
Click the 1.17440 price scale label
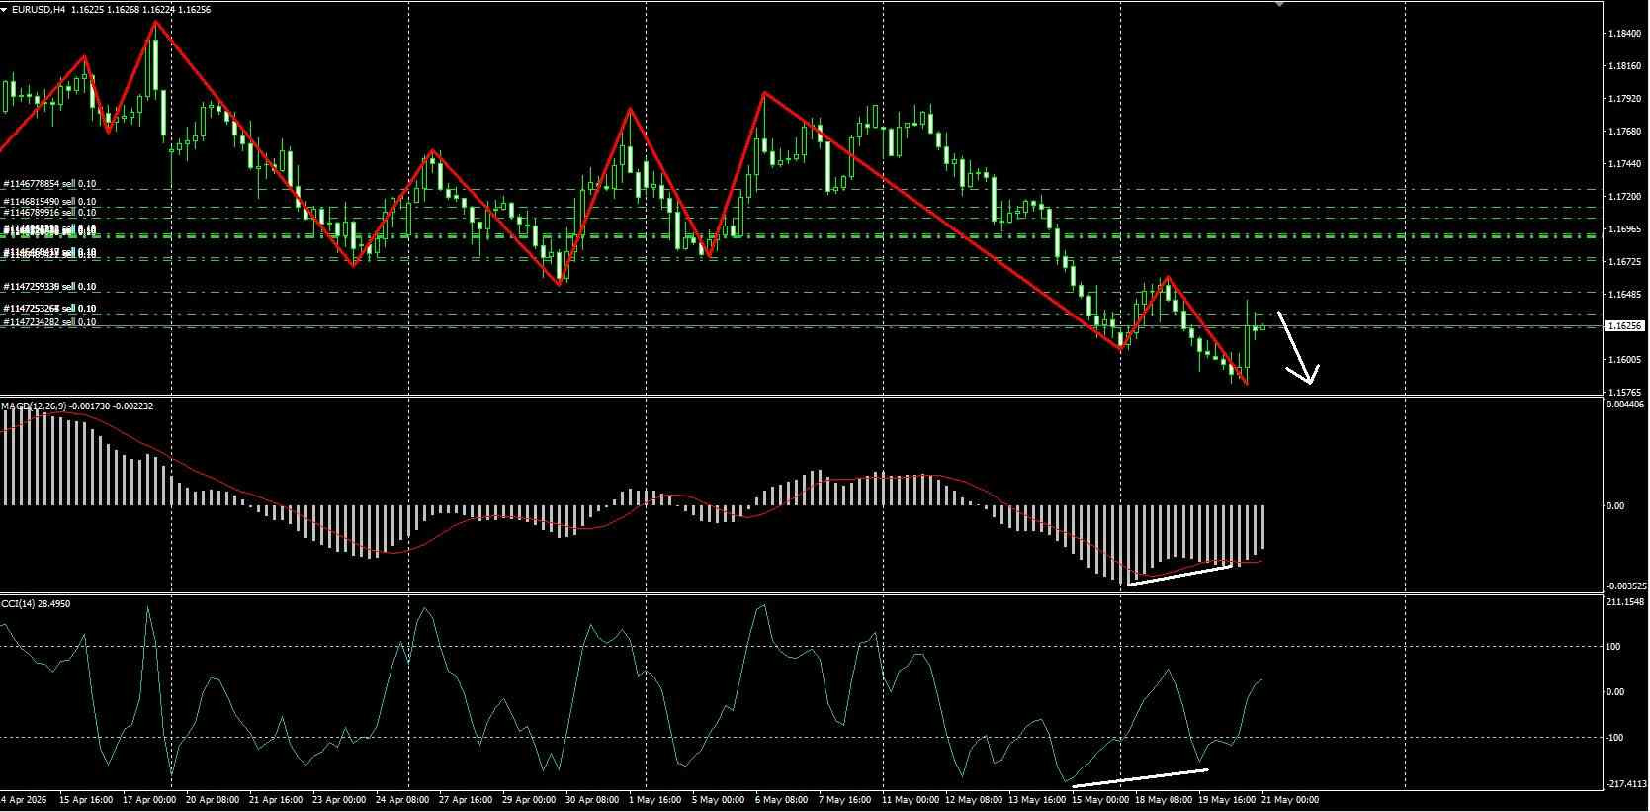(1624, 164)
